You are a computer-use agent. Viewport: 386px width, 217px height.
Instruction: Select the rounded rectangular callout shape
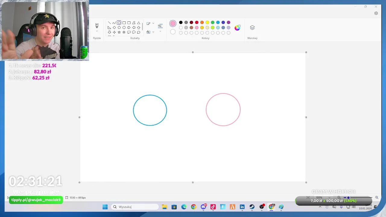(x=129, y=32)
